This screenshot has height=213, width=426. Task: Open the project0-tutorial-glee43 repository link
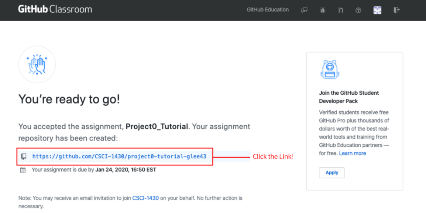[x=119, y=157]
